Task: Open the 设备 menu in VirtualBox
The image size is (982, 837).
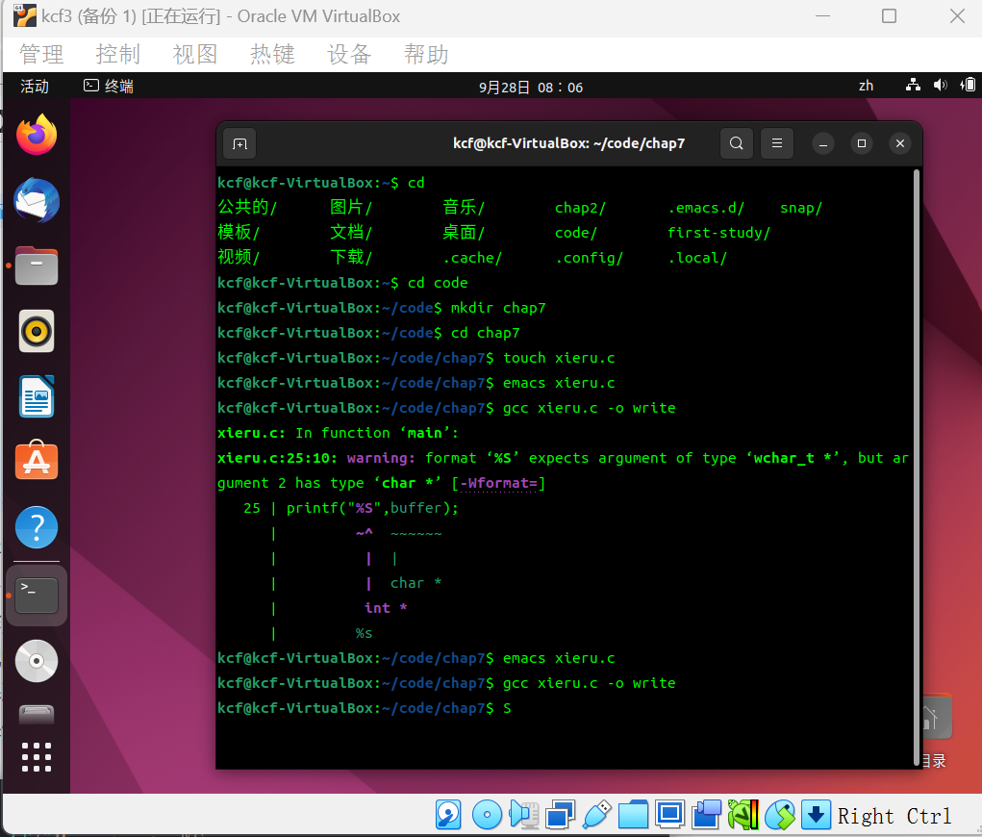Action: pyautogui.click(x=348, y=54)
